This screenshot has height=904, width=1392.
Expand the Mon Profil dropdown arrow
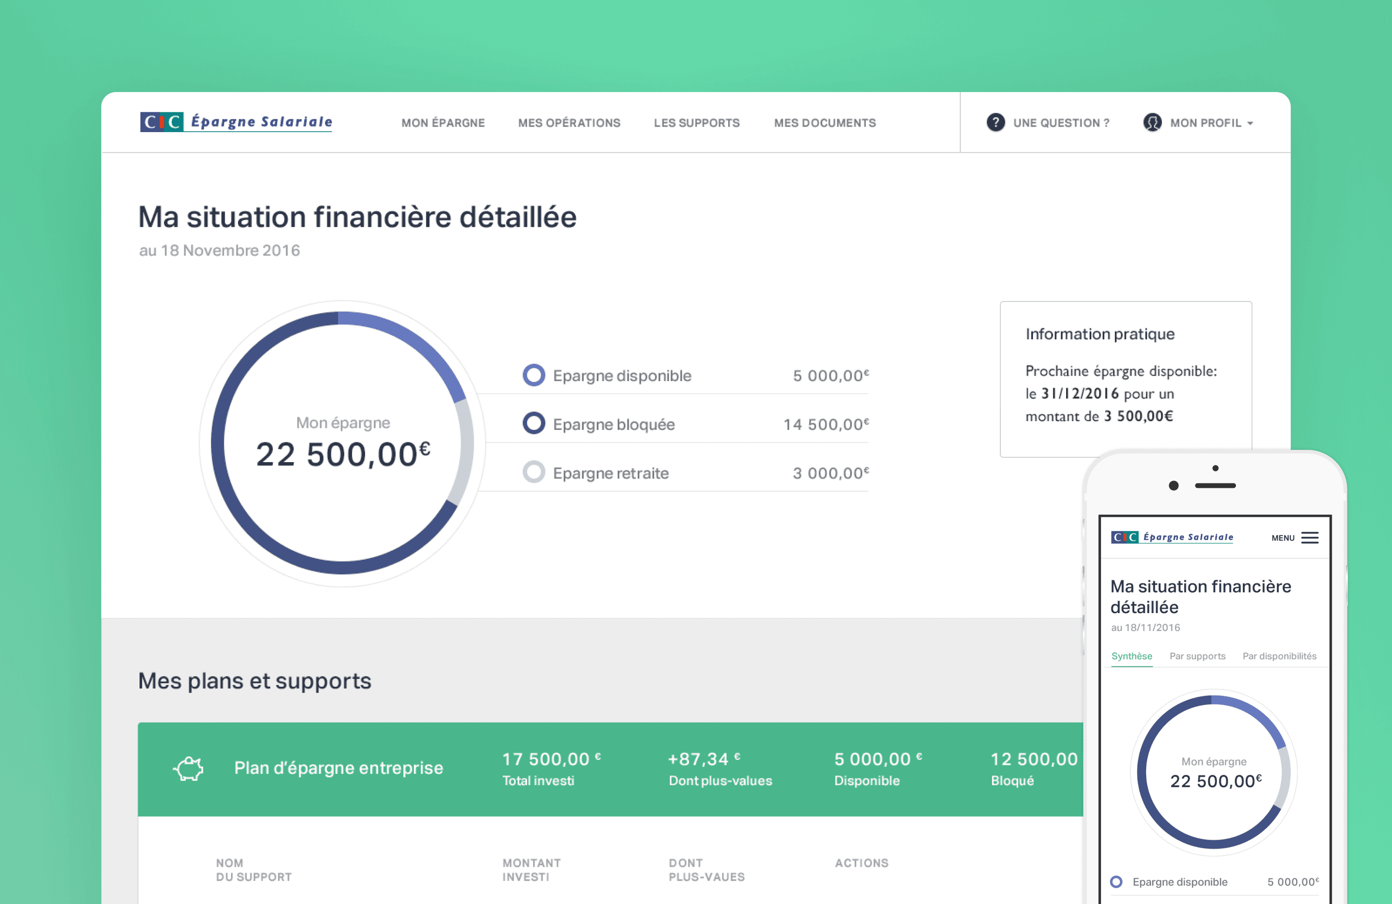coord(1251,123)
